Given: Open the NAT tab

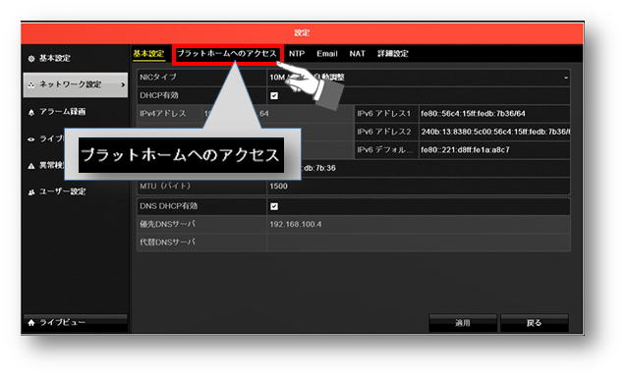Looking at the screenshot, I should tap(357, 54).
